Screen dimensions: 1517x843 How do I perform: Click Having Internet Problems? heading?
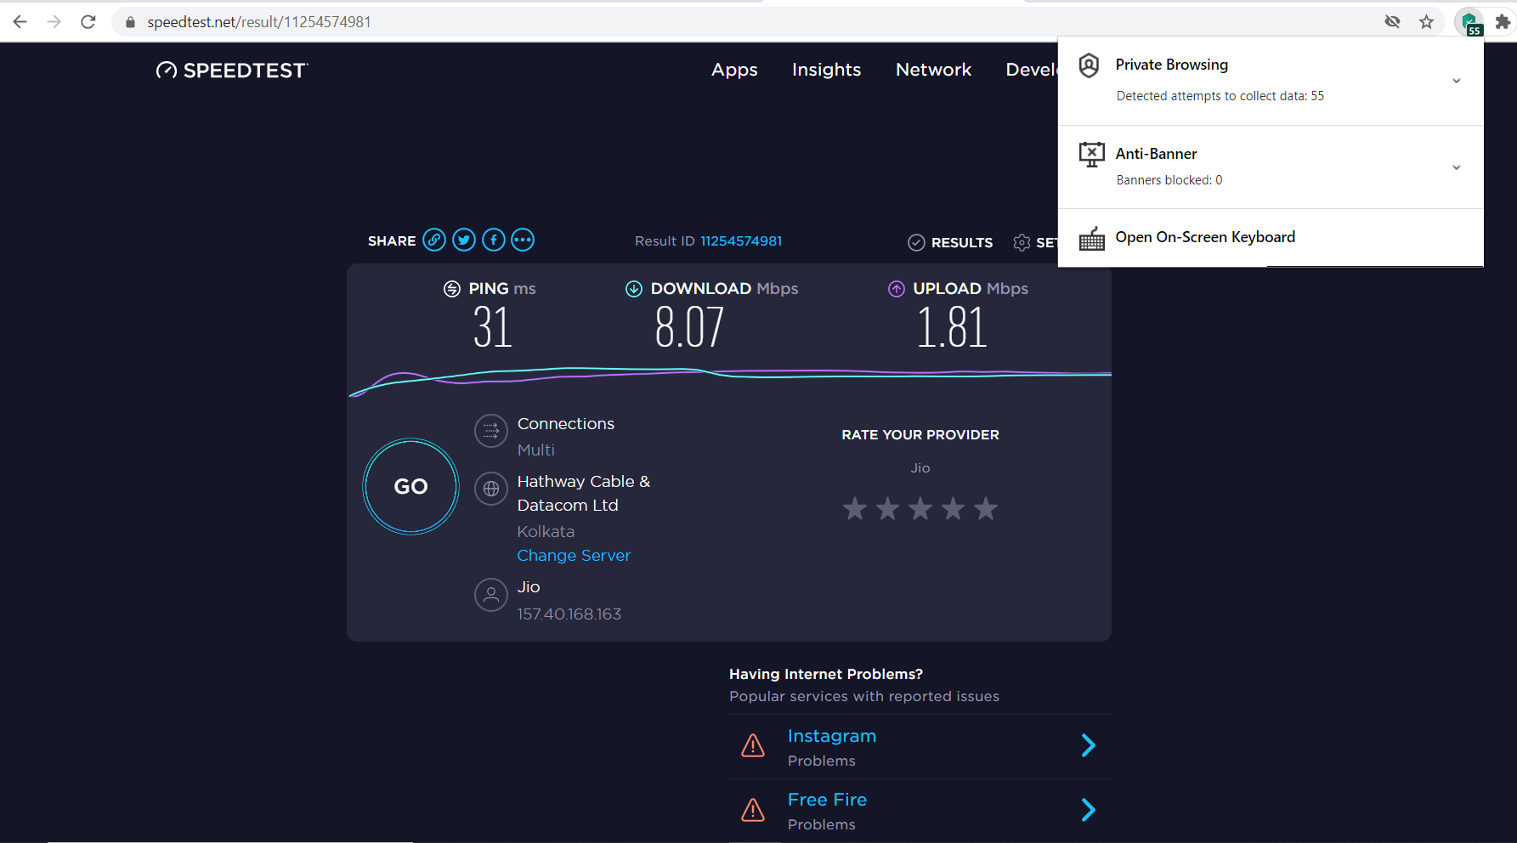pos(826,674)
